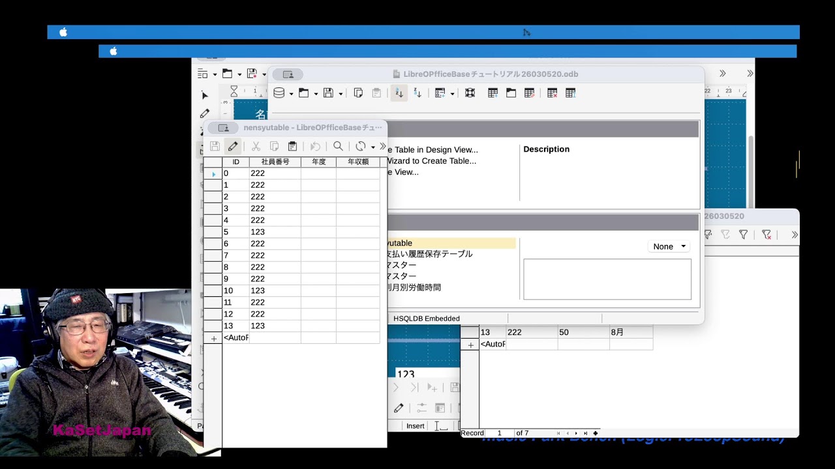This screenshot has width=835, height=469.
Task: Select the highlighted nensyutable entry in Tables list
Action: pyautogui.click(x=451, y=243)
